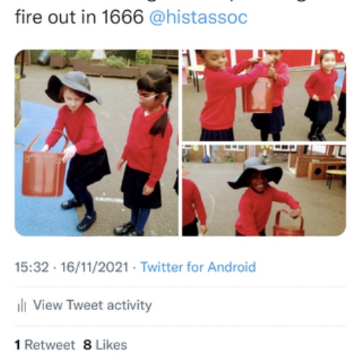This screenshot has width=361, height=360.
Task: Open the @histassoc mention link
Action: [198, 17]
